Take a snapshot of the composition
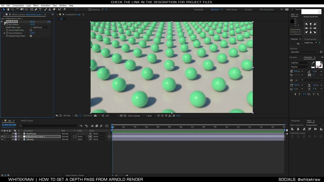 point(95,116)
